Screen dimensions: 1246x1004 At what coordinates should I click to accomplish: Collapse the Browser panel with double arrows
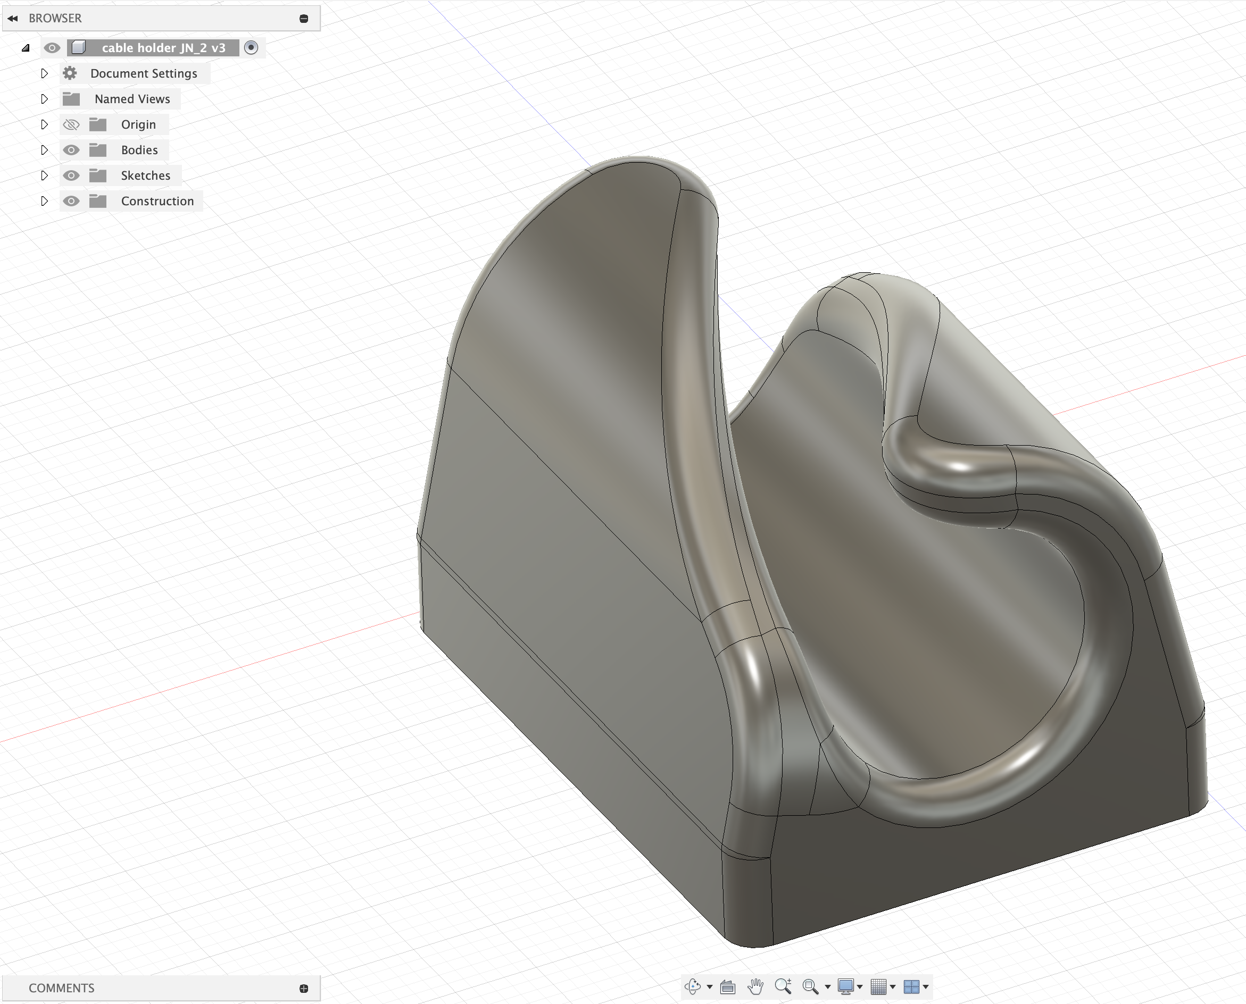click(13, 19)
